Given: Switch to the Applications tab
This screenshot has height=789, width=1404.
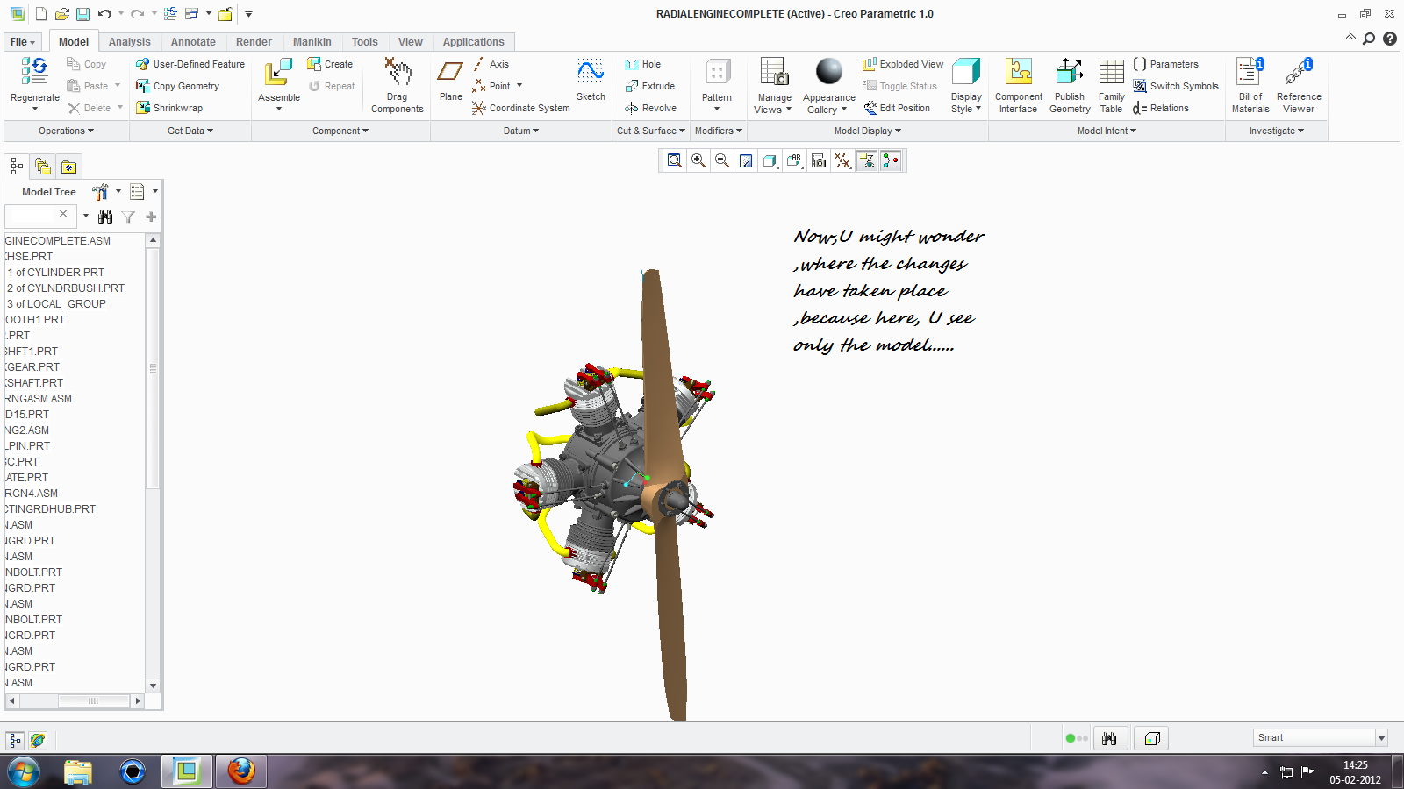Looking at the screenshot, I should (474, 42).
